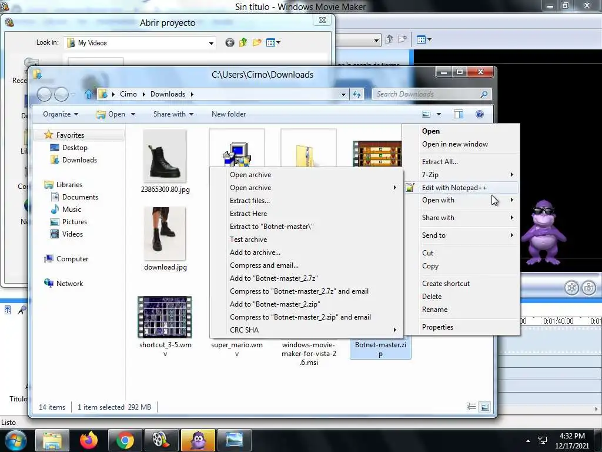
Task: Choose Send to in context menu
Action: pos(461,235)
